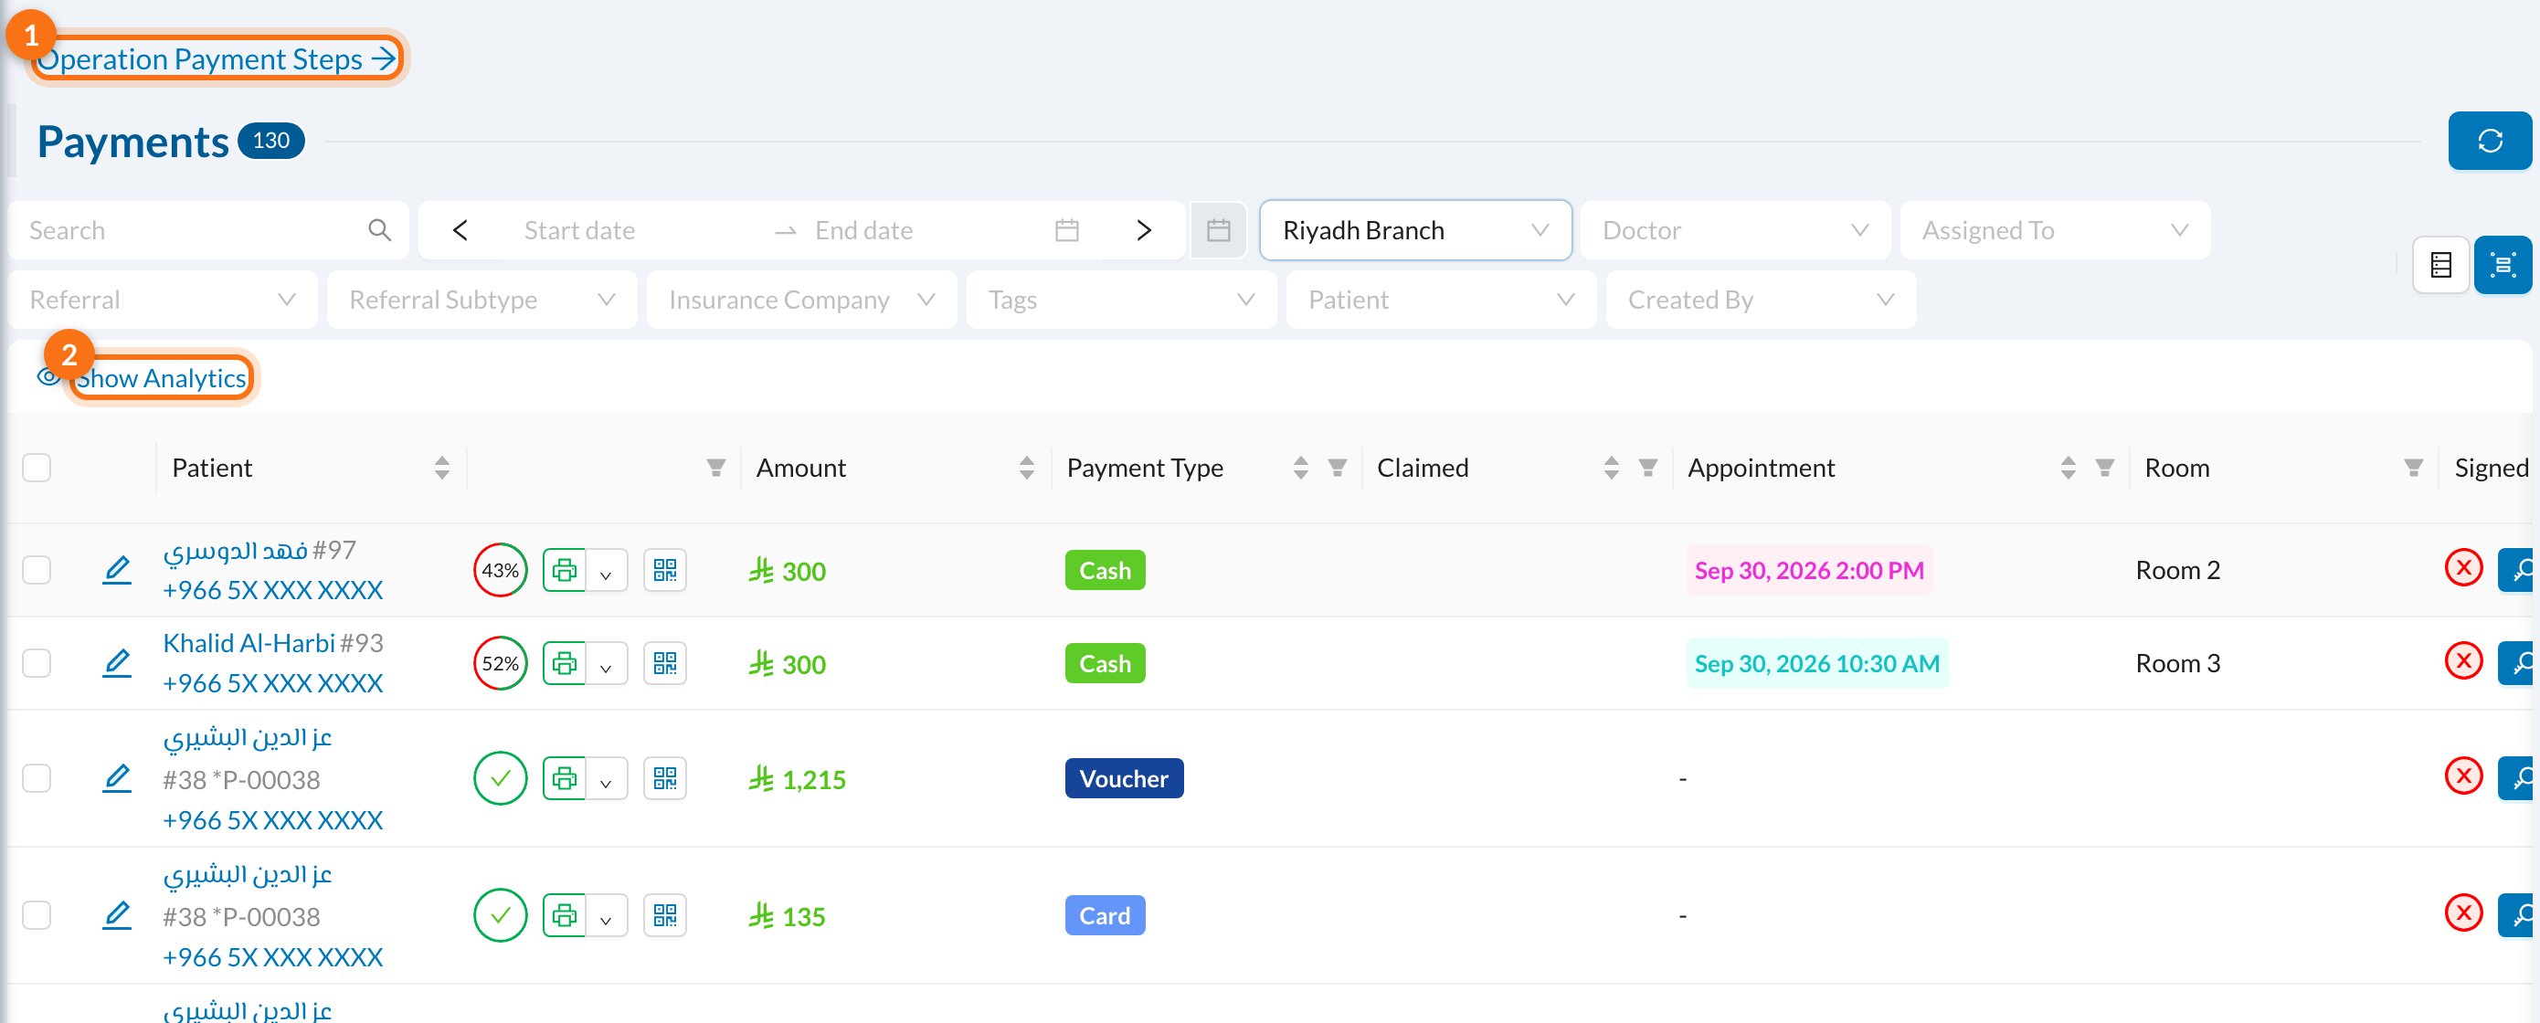Switch to compact list view icon
The height and width of the screenshot is (1023, 2540).
[2440, 265]
